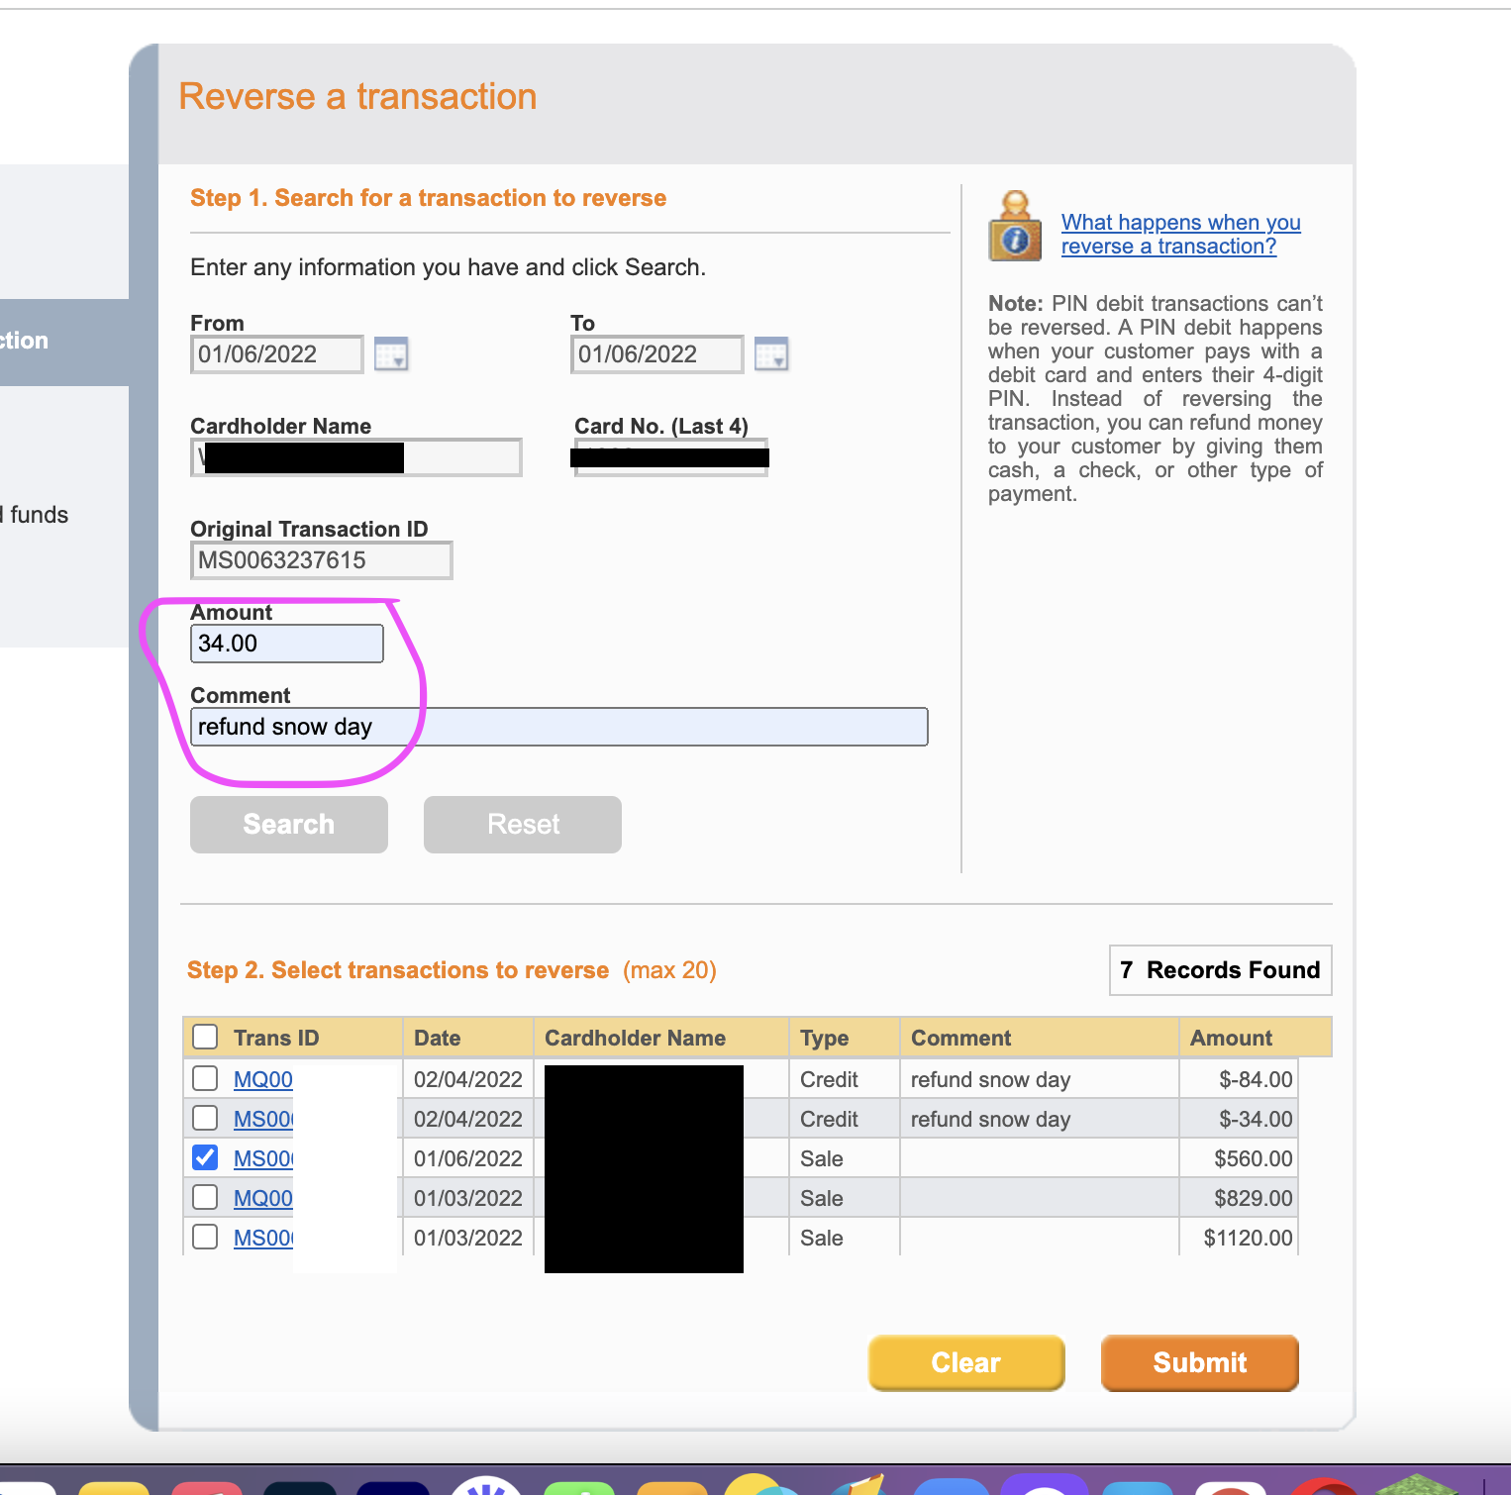Image resolution: width=1511 pixels, height=1495 pixels.
Task: Click the Search button
Action: 288,824
